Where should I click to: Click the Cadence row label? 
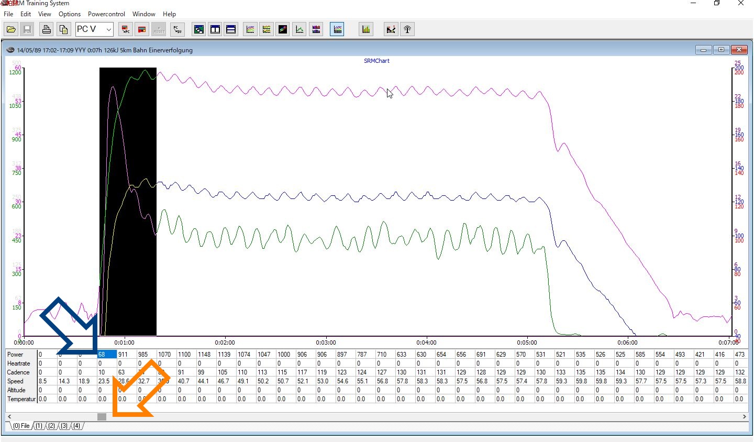pos(21,372)
